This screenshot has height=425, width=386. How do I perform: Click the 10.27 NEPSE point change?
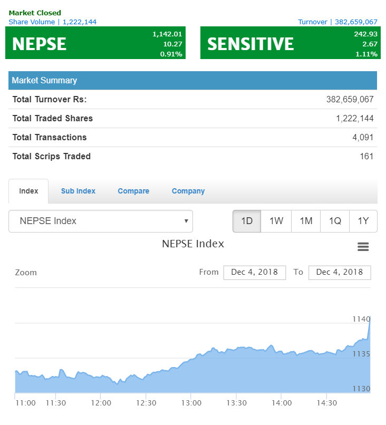(x=172, y=44)
